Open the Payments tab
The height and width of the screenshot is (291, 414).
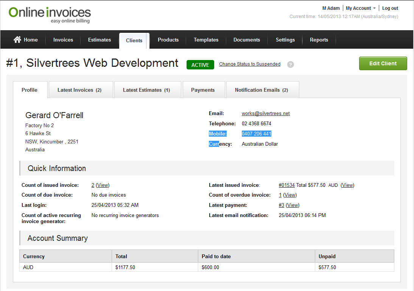click(x=203, y=90)
